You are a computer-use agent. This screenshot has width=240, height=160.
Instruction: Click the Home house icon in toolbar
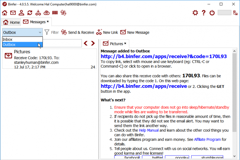[4, 13]
